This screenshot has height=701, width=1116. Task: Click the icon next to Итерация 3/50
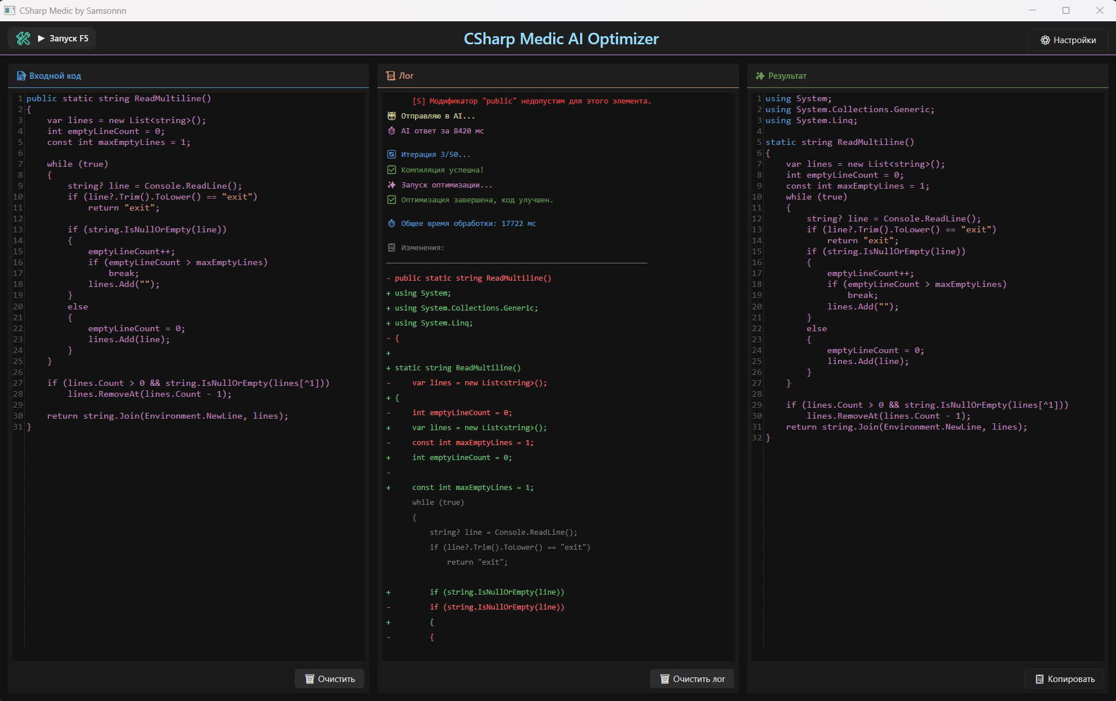(x=391, y=154)
